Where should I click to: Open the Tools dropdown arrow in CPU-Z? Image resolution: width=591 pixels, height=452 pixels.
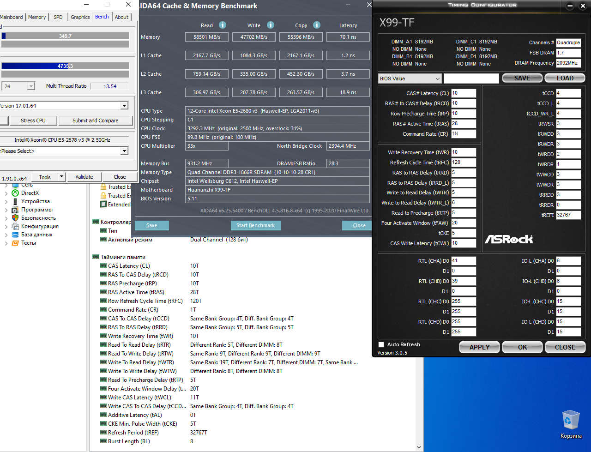(61, 177)
